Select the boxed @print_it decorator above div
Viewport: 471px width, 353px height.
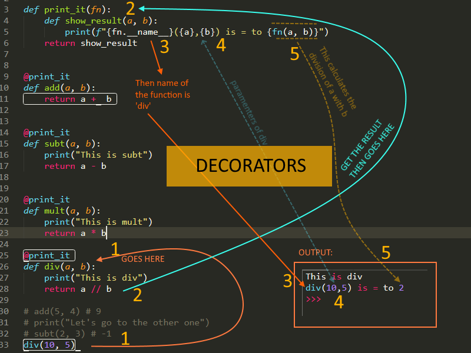(x=49, y=255)
